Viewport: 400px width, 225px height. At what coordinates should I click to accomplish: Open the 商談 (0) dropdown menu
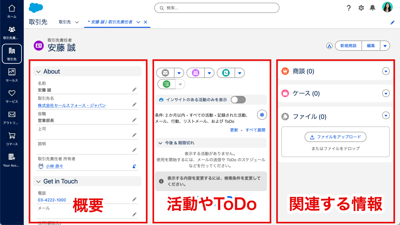point(386,71)
